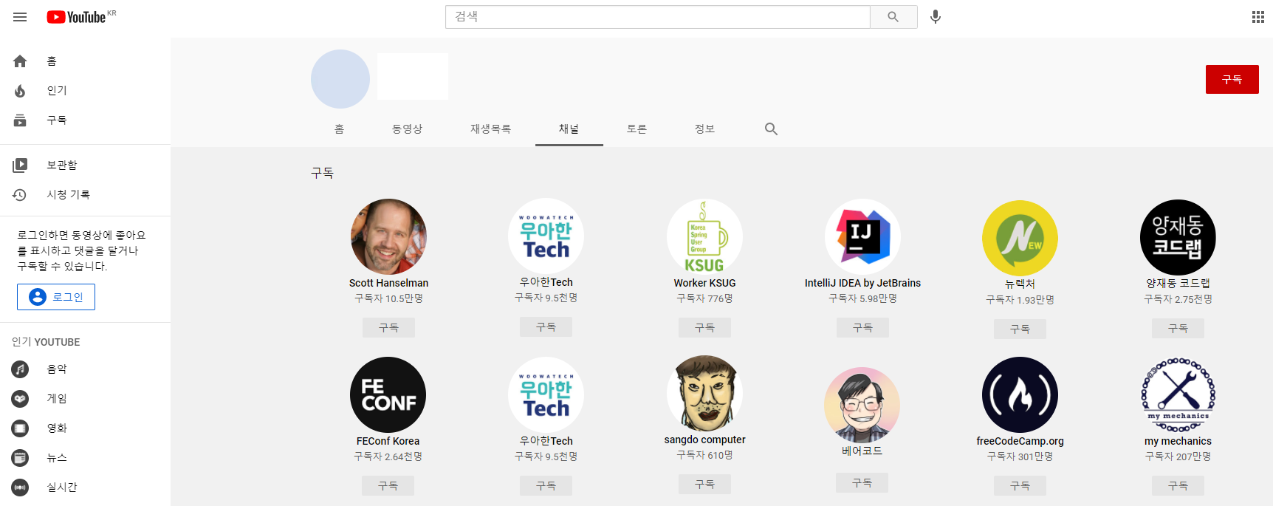Open 게임 gaming category
Viewport: 1273px width, 506px height.
coord(85,399)
